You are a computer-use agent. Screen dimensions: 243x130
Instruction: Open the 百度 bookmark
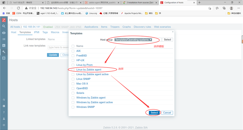[x=6, y=13]
